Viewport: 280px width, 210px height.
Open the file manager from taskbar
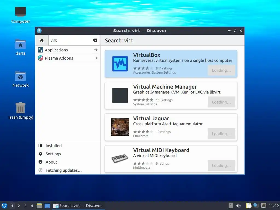[39, 206]
